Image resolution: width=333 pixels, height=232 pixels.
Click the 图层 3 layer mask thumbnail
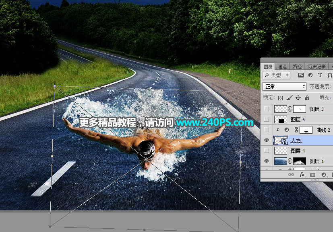pyautogui.click(x=299, y=109)
